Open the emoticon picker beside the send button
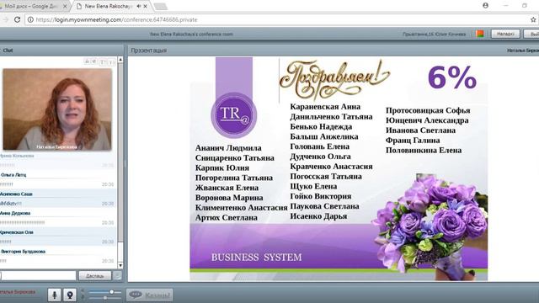Screen dimensions: 539x303 click(x=117, y=276)
